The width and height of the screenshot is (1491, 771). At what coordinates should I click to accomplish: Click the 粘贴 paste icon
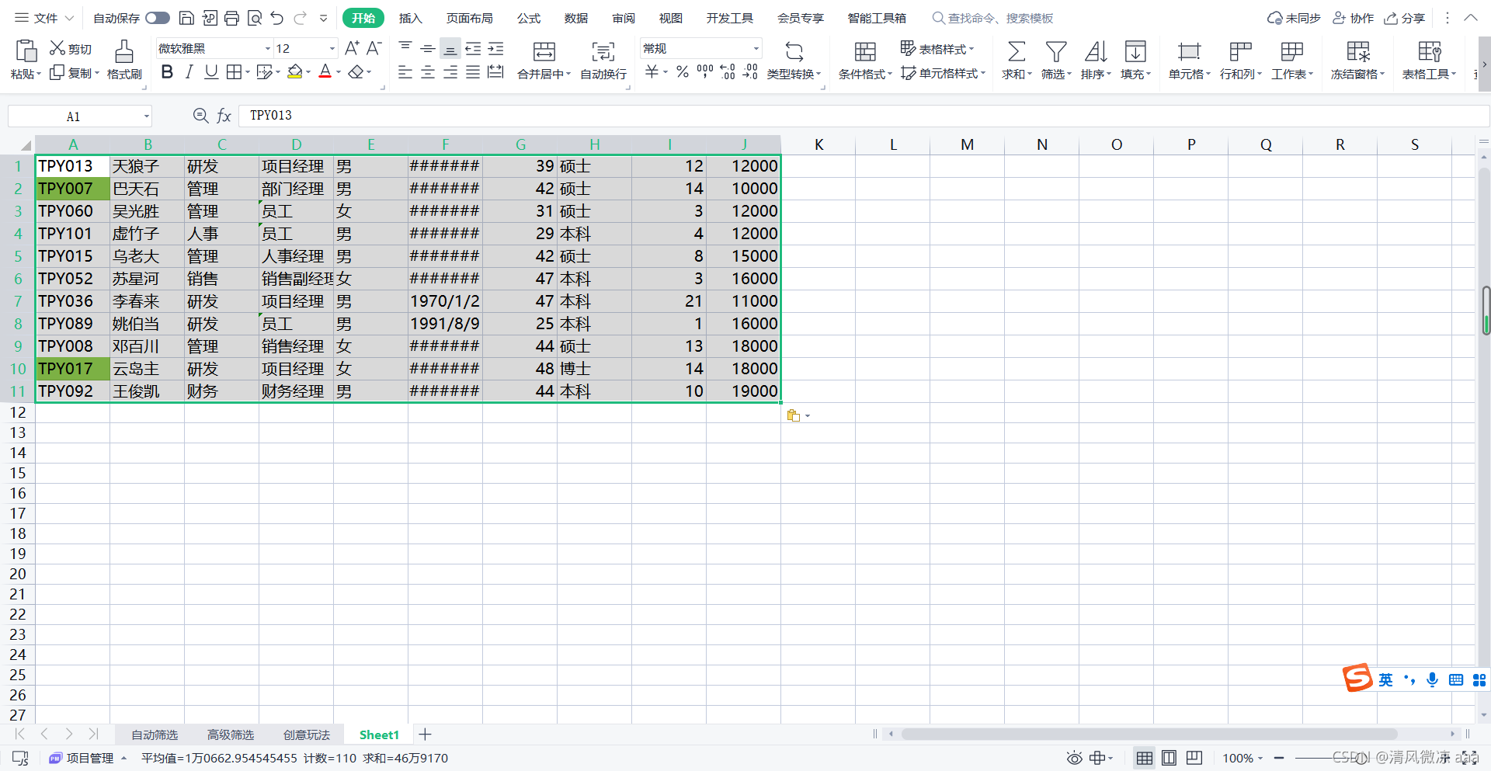pyautogui.click(x=26, y=51)
